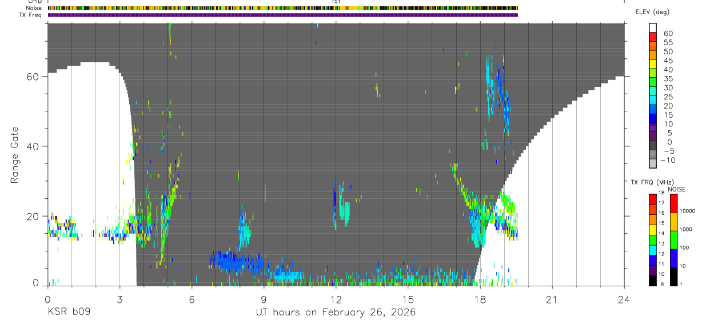The height and width of the screenshot is (324, 702).
Task: Click the '24' tick on UT hours axis
Action: [624, 299]
